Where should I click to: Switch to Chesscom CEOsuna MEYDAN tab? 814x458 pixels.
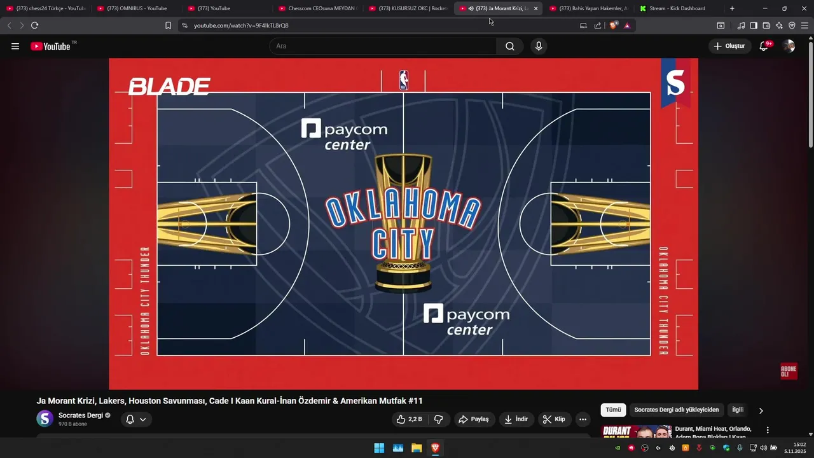318,8
